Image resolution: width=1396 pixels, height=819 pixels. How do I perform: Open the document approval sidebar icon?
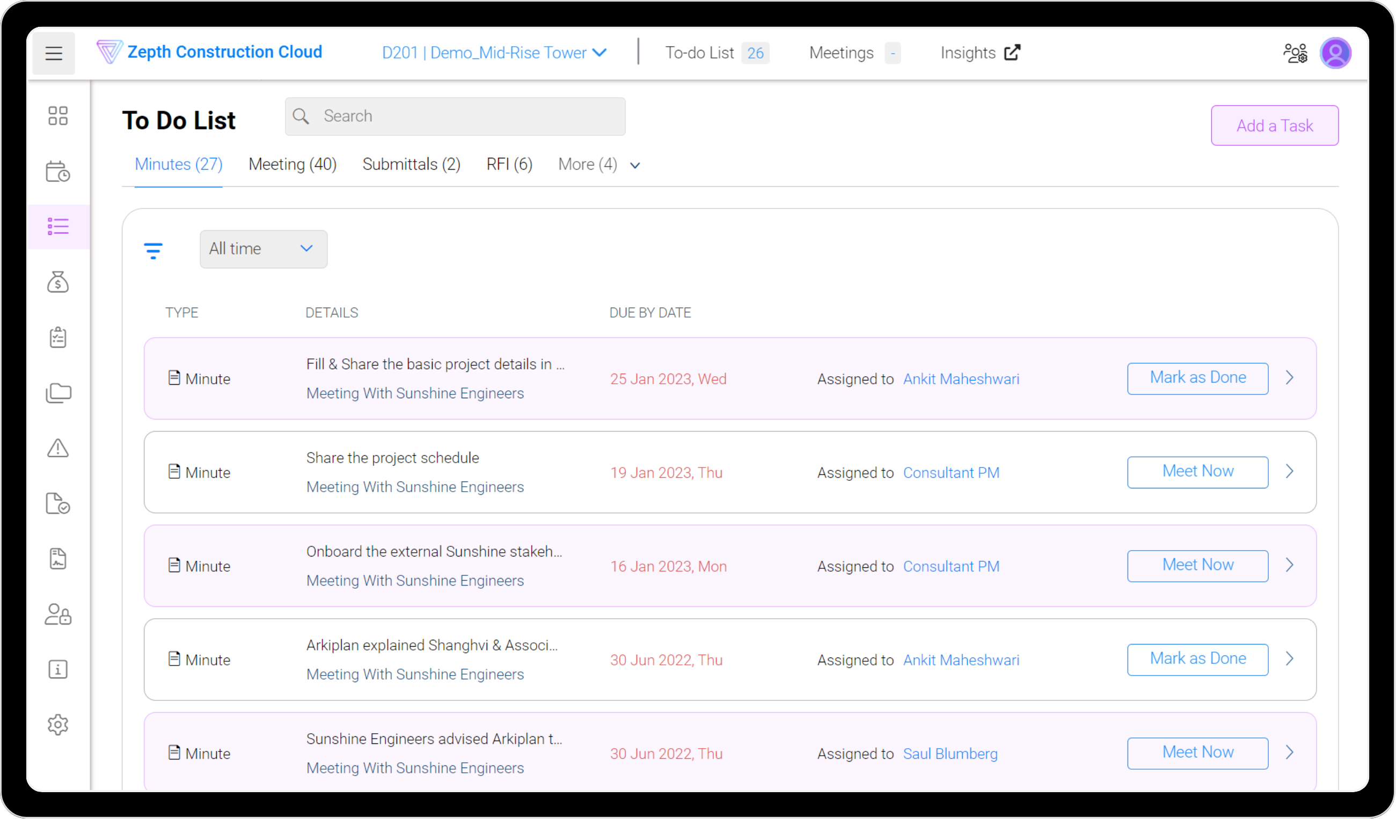click(x=57, y=504)
